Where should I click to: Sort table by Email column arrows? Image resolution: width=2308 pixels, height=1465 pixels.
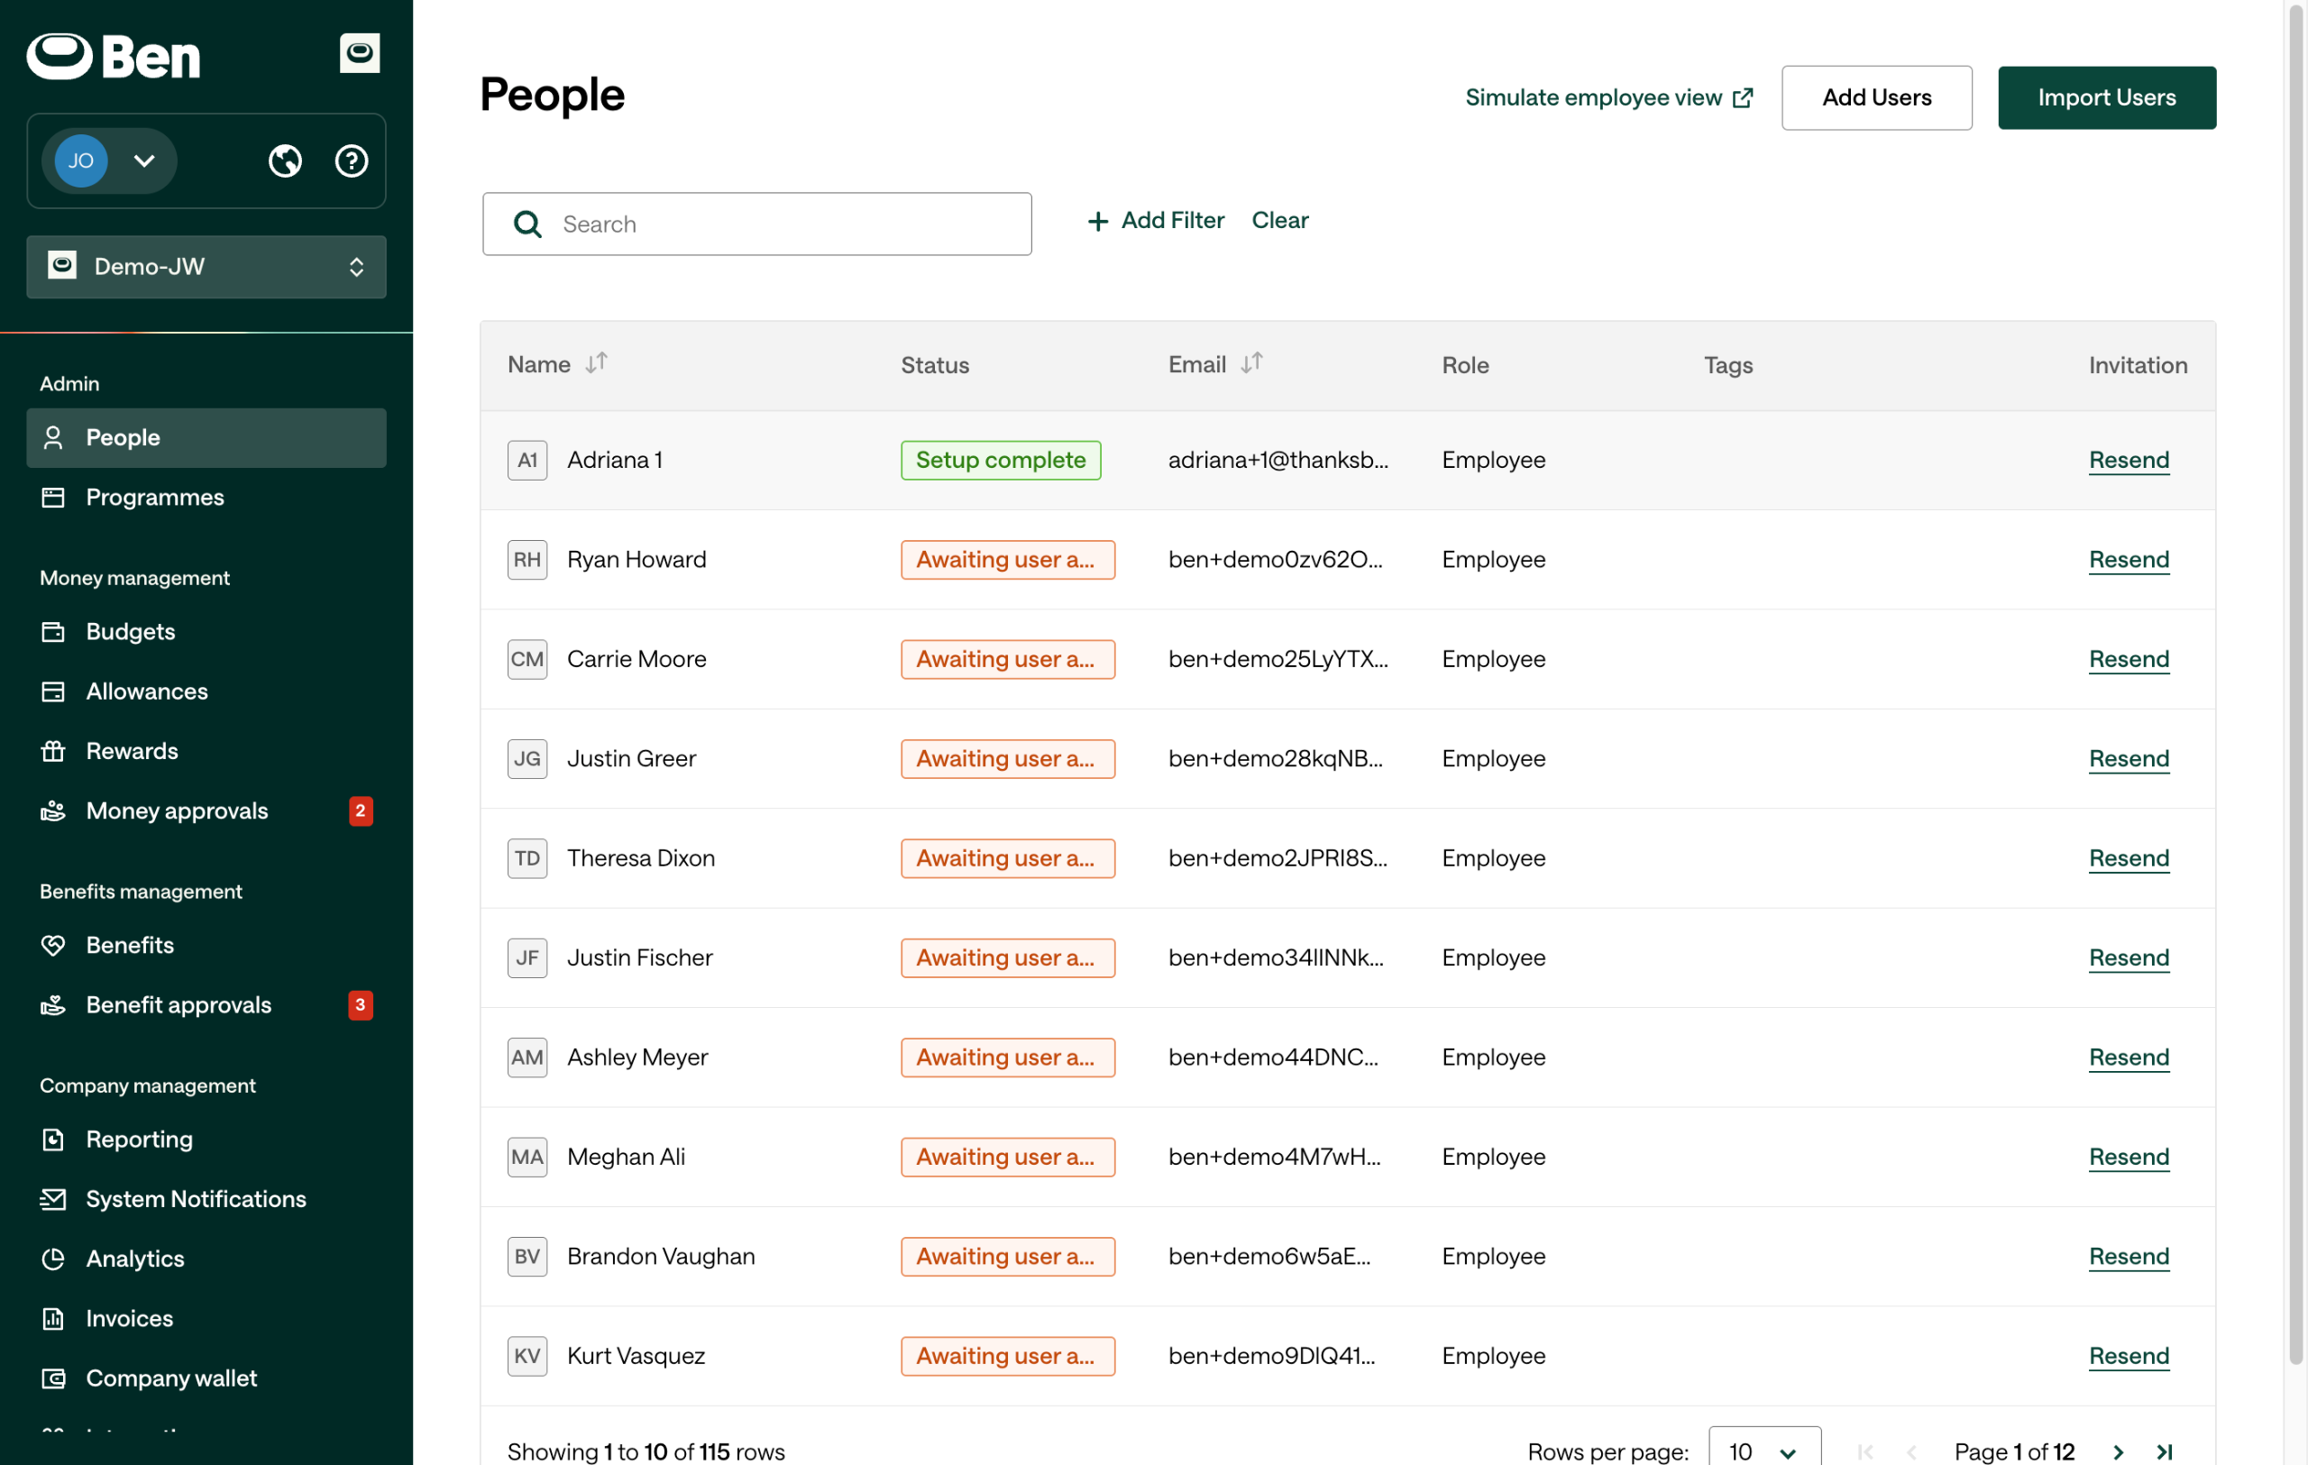point(1250,363)
